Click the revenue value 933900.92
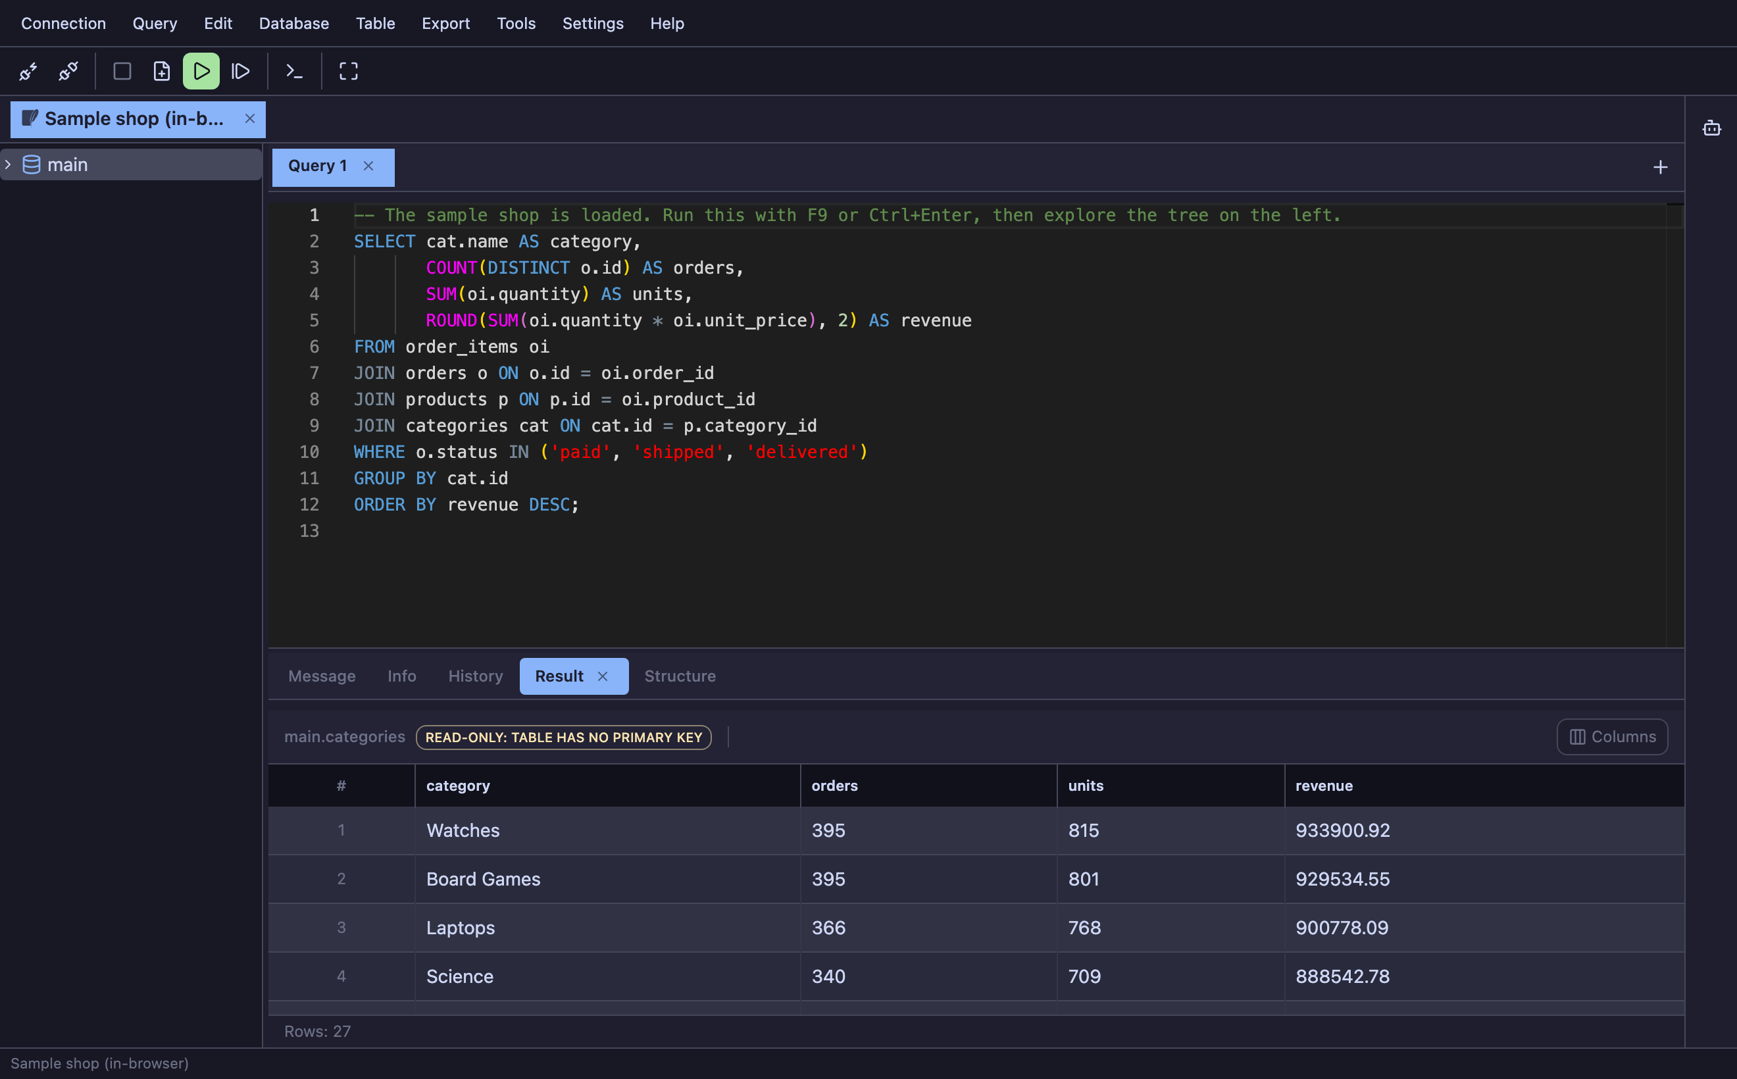This screenshot has height=1079, width=1737. [1342, 831]
